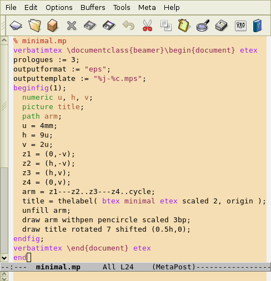Open the Buffers menu
271x281 pixels.
click(x=93, y=8)
